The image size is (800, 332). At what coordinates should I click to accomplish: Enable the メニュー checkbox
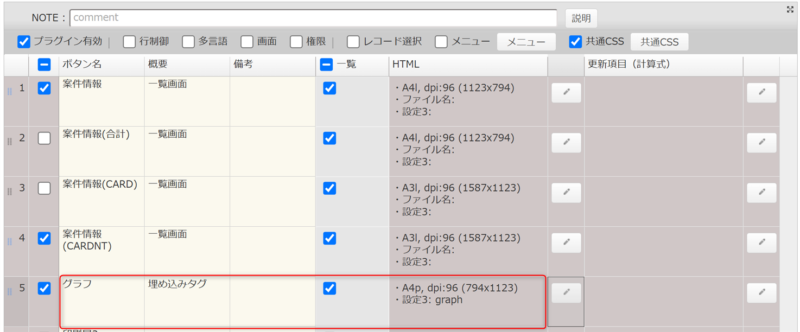click(441, 42)
